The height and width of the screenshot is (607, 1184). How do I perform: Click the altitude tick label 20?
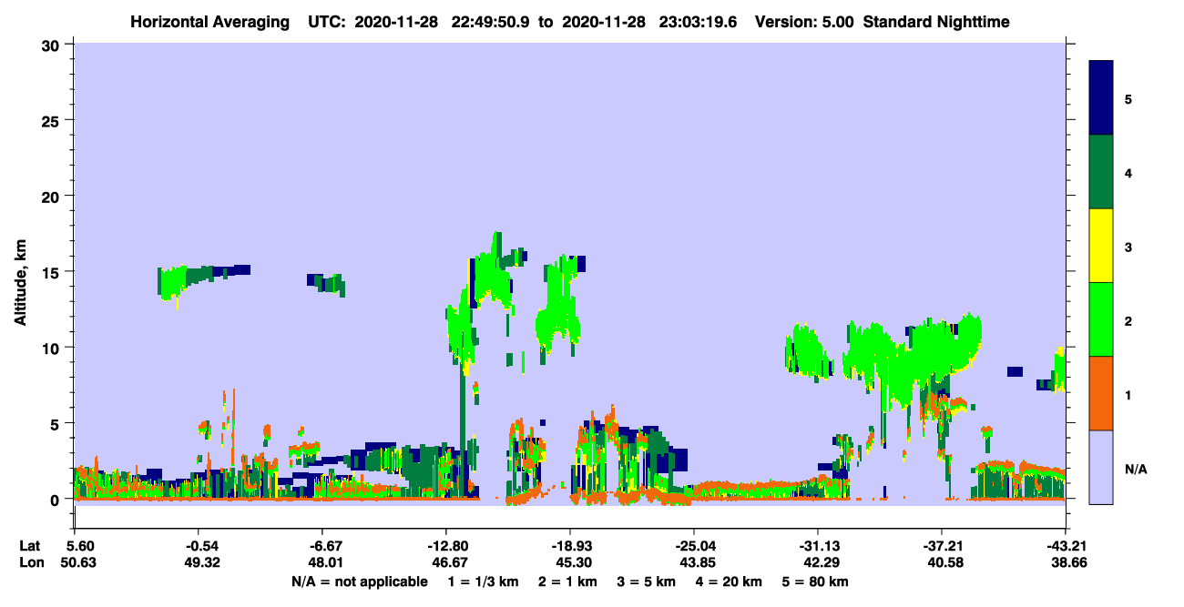coord(53,196)
